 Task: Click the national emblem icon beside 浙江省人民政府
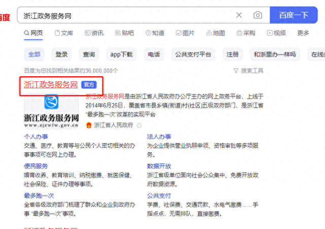89,125
